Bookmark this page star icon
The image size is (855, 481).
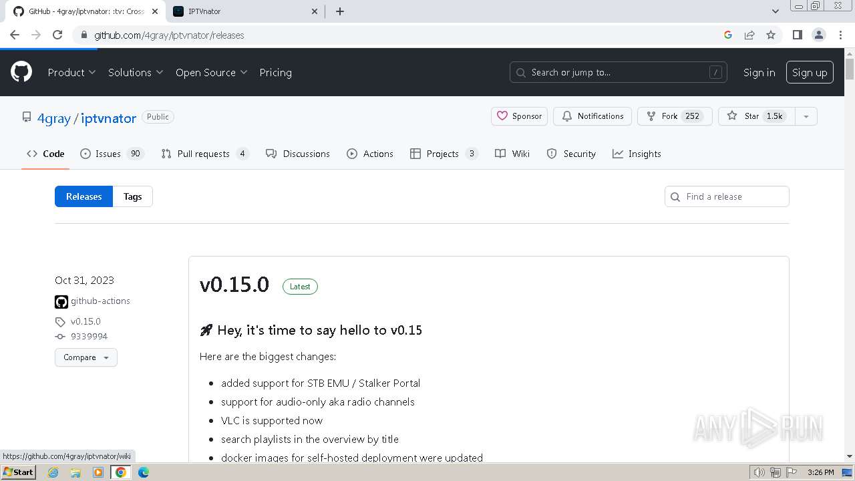click(x=771, y=35)
